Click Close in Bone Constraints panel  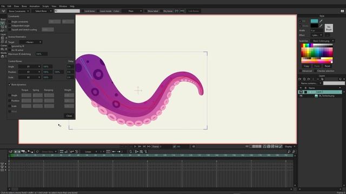(x=69, y=116)
